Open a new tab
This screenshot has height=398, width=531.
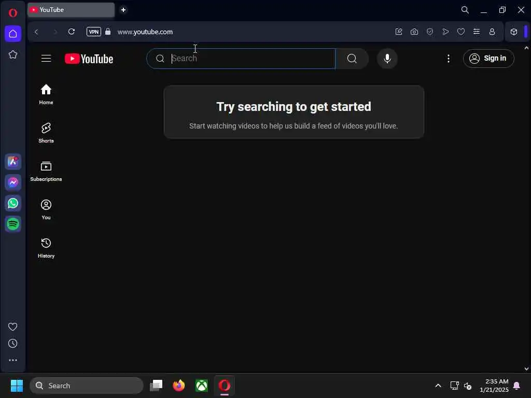point(123,10)
